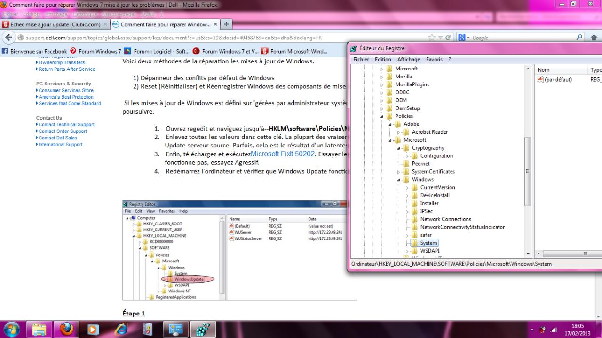Click the Registry Editor title bar icon
Screen dimensions: 602x338
click(x=354, y=48)
